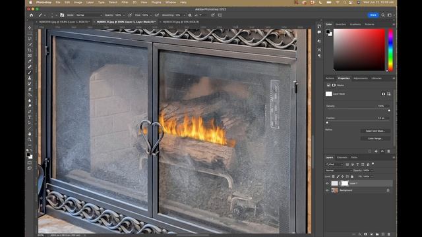Delete the mask via Properties trash icon
Viewport: 422px width, 237px height.
click(x=388, y=151)
